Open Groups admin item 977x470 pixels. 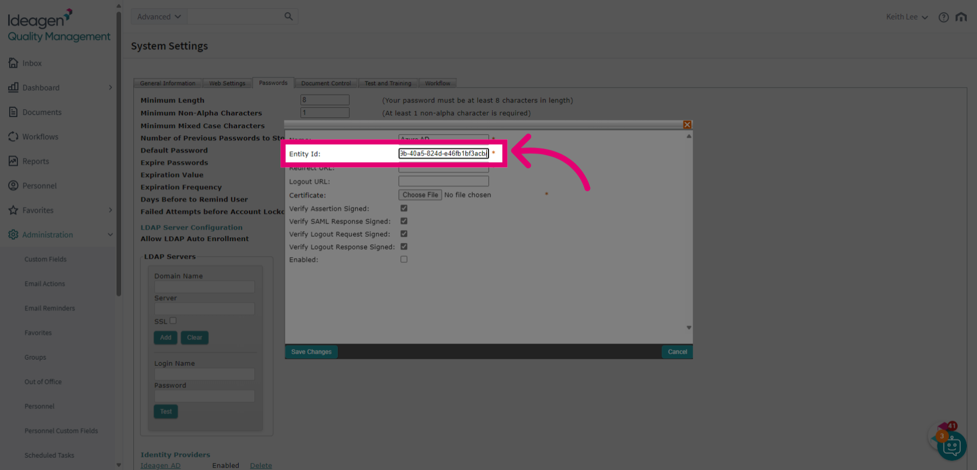(x=35, y=357)
